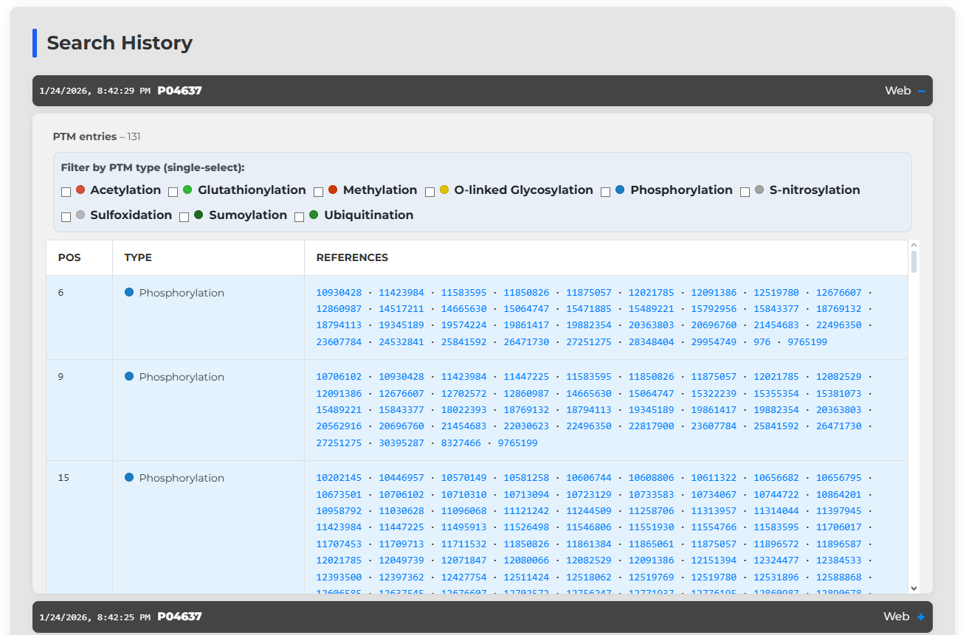Screen dimensions: 966x635
Task: Click the REFERENCES column header
Action: tap(352, 257)
